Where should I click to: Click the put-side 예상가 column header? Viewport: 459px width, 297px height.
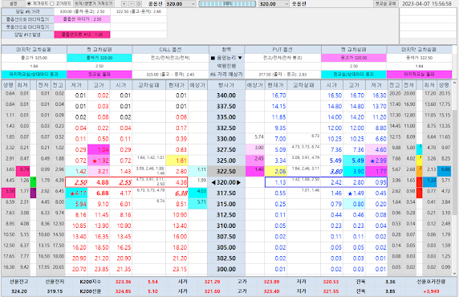point(255,85)
